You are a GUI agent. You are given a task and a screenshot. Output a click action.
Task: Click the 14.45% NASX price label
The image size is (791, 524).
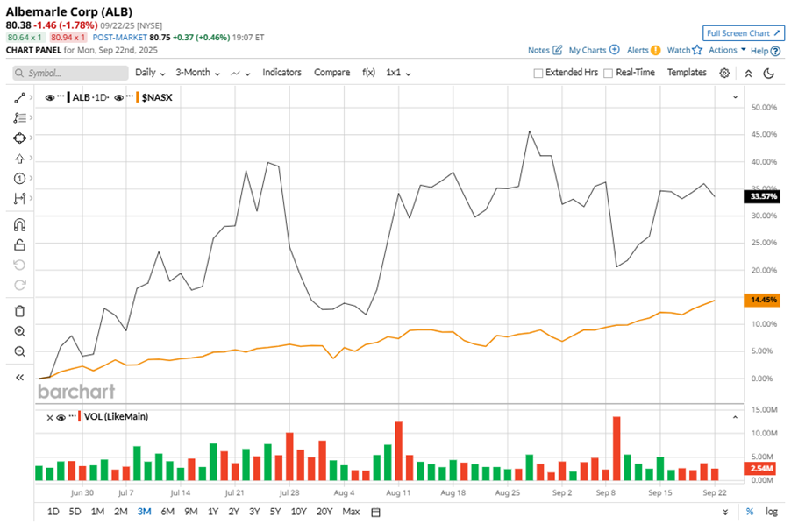point(762,301)
